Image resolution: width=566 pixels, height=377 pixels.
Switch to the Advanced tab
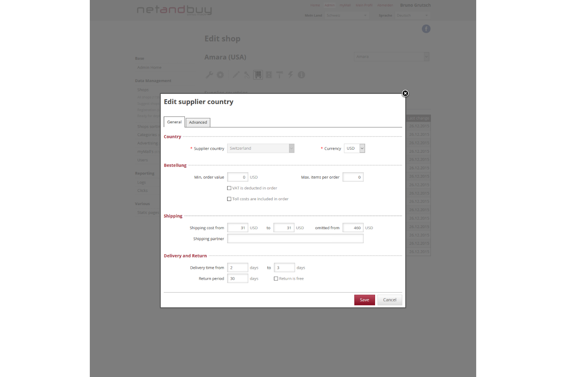click(x=198, y=123)
